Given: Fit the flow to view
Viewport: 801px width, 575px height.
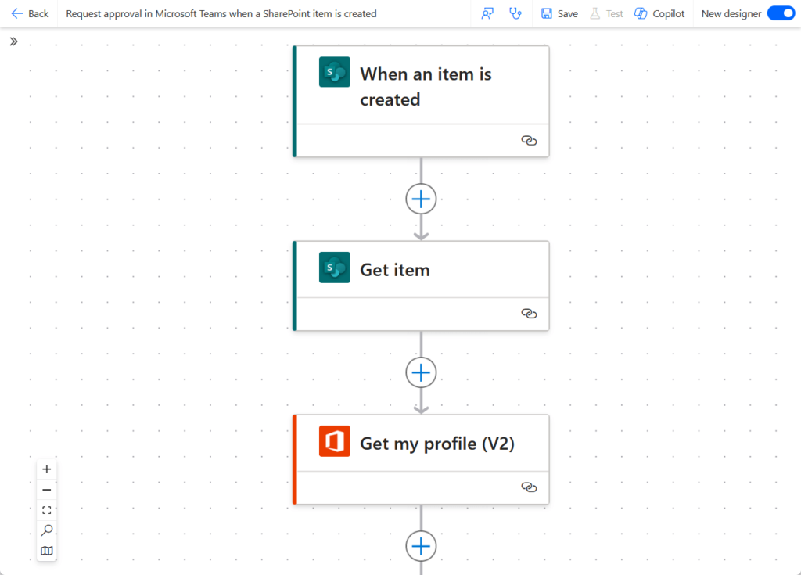Looking at the screenshot, I should click(x=46, y=510).
